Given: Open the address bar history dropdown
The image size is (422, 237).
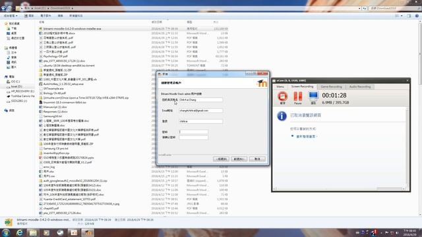Looking at the screenshot, I should point(359,9).
